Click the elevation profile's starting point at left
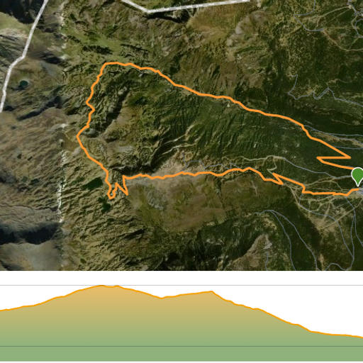Image resolution: width=363 pixels, height=363 pixels. click(x=1, y=311)
